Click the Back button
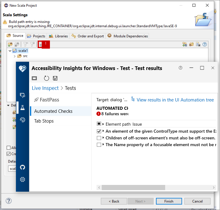Screen dimensions: 220x210 tap(114, 201)
